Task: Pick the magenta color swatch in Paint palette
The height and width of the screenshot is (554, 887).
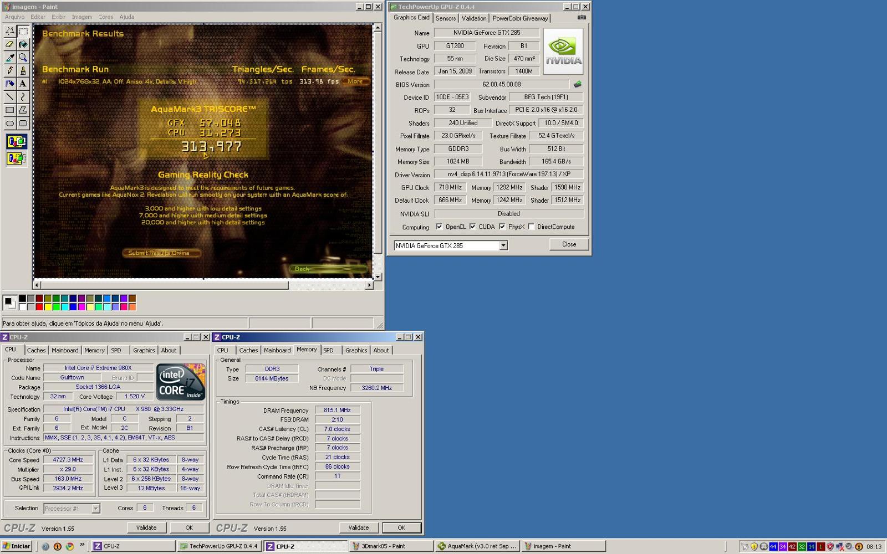Action: point(81,307)
